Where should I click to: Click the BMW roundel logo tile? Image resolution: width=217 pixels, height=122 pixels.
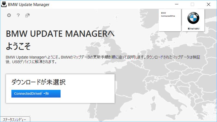(193, 20)
